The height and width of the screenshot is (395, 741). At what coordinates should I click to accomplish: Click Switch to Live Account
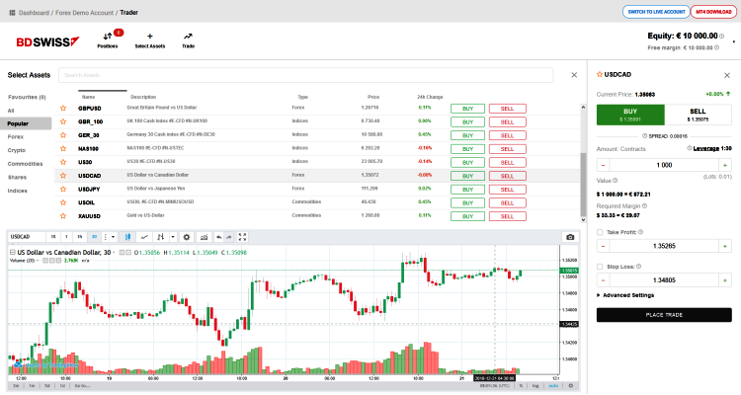tap(656, 12)
